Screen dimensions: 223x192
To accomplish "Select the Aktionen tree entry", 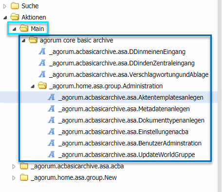I will click(x=34, y=17).
